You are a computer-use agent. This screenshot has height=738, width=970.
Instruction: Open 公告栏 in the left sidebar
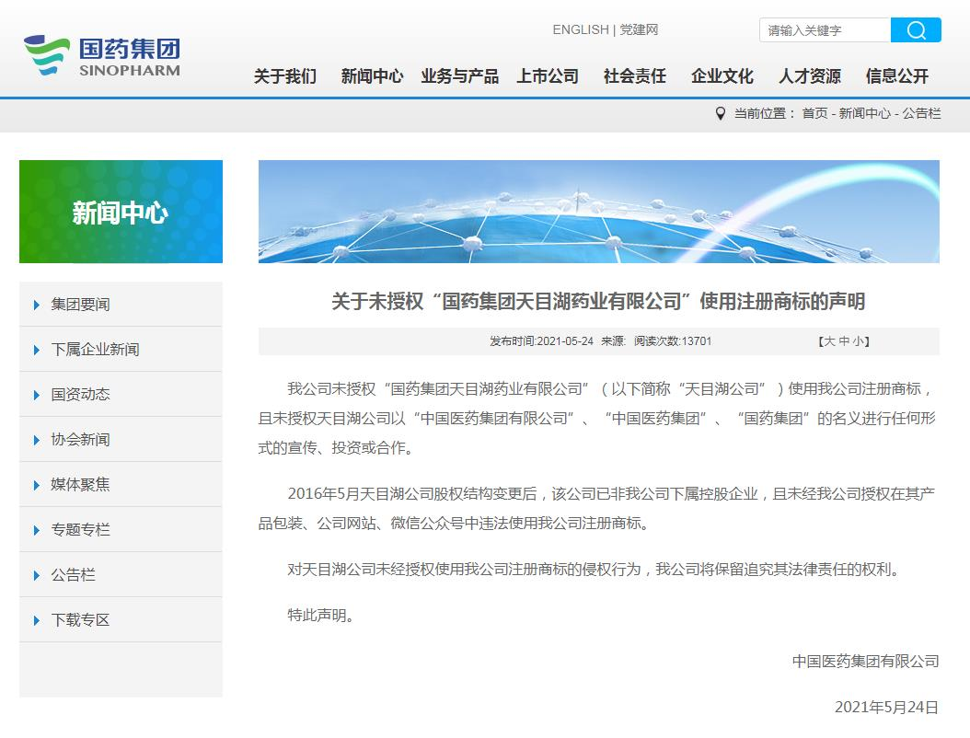(x=74, y=575)
